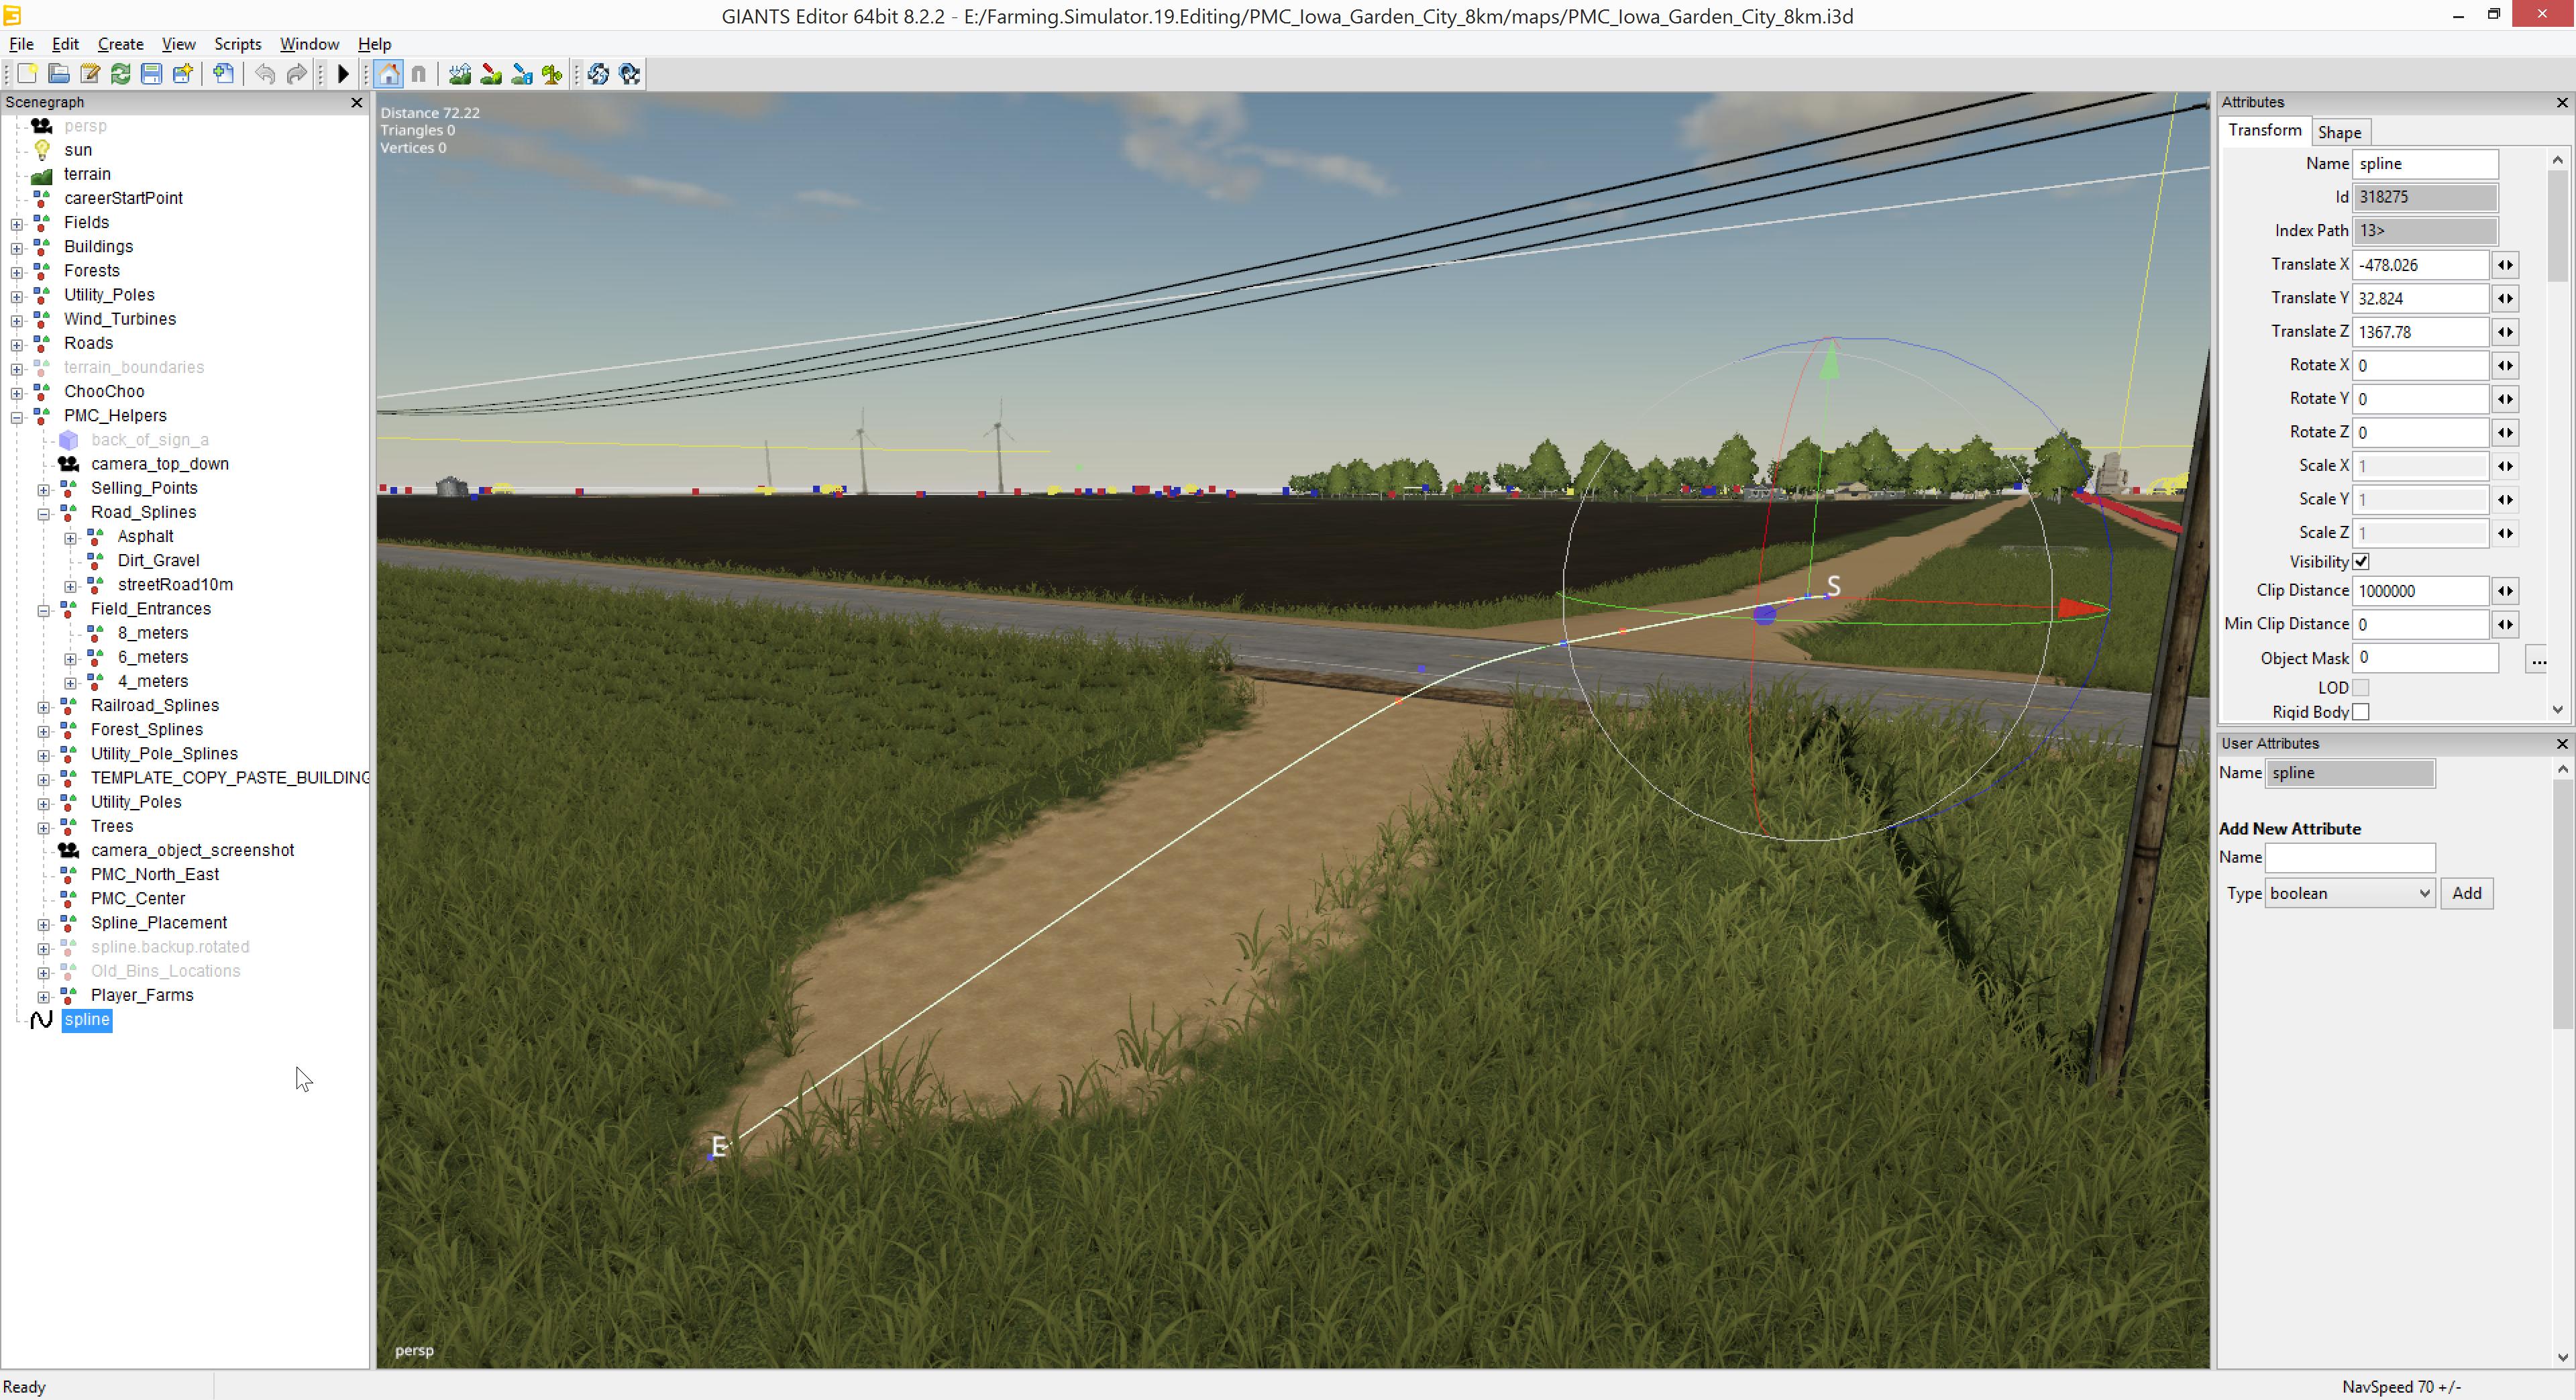The height and width of the screenshot is (1400, 2576).
Task: Select the foliage paint plant icon
Action: 552,74
